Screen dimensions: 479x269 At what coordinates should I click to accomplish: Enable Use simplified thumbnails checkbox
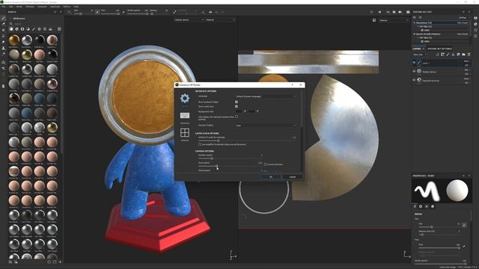tap(200, 144)
